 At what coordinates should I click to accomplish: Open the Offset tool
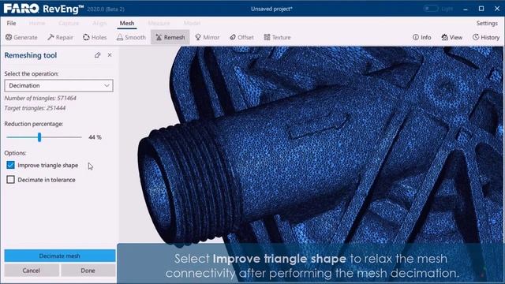241,37
